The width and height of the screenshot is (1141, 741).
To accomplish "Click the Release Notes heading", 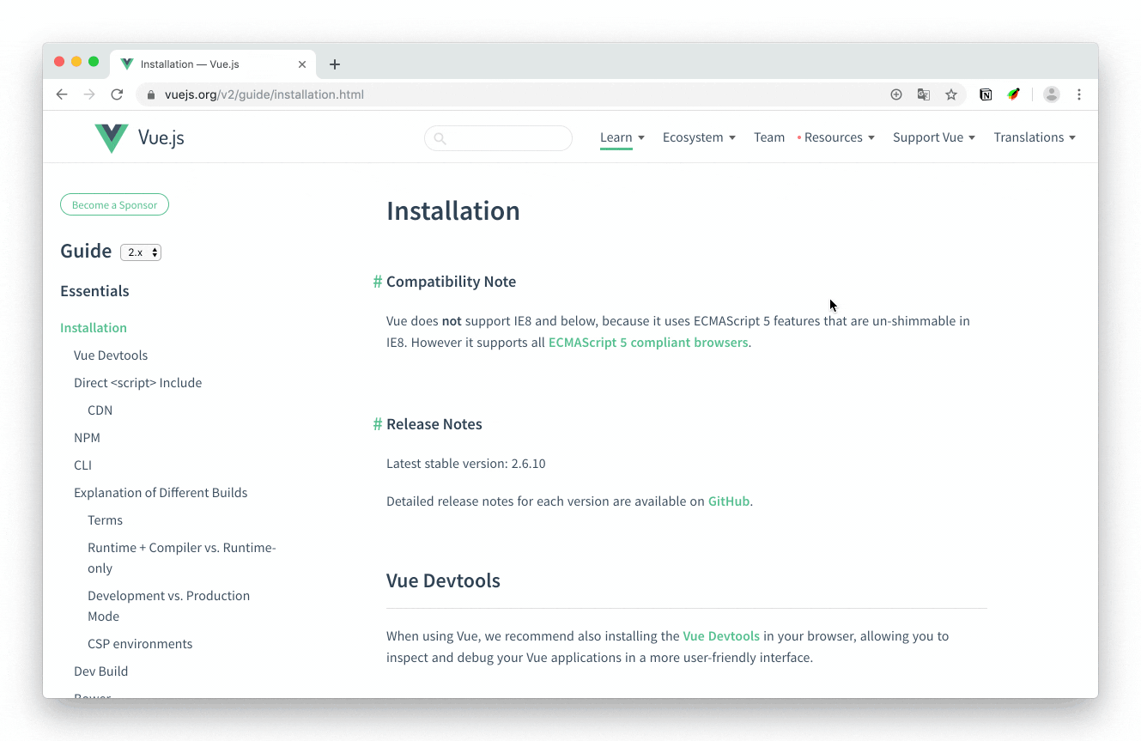I will click(434, 424).
